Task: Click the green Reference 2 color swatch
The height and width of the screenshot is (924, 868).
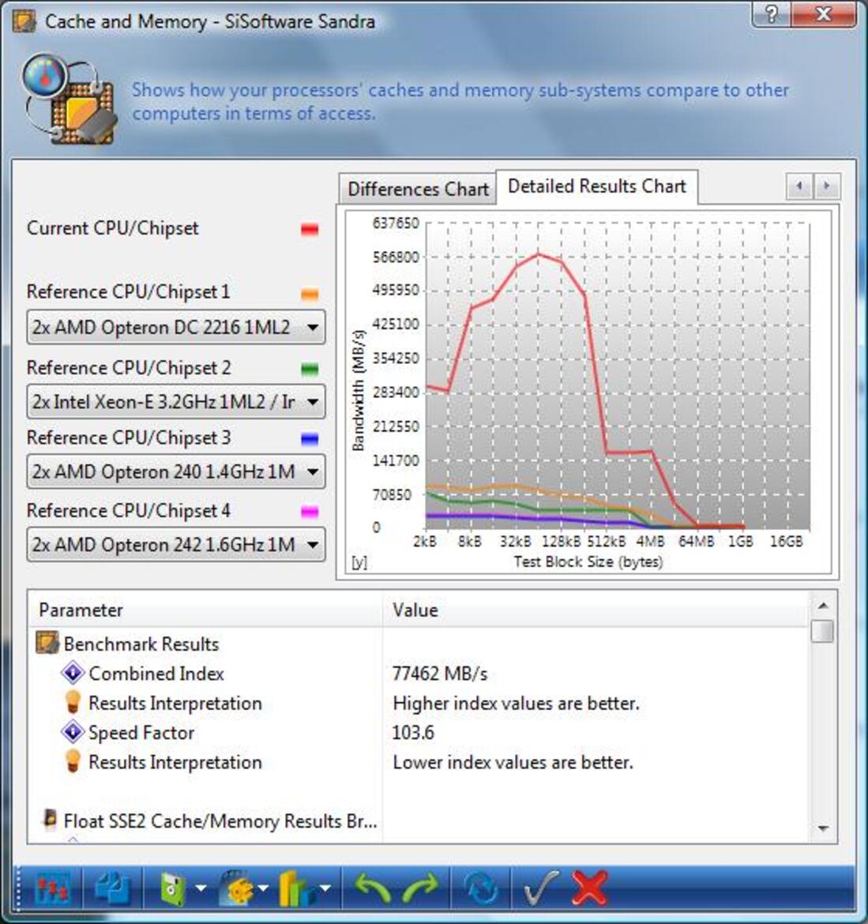Action: [x=310, y=370]
